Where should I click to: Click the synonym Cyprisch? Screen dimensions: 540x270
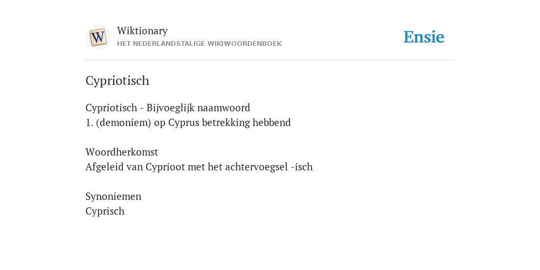tap(105, 211)
